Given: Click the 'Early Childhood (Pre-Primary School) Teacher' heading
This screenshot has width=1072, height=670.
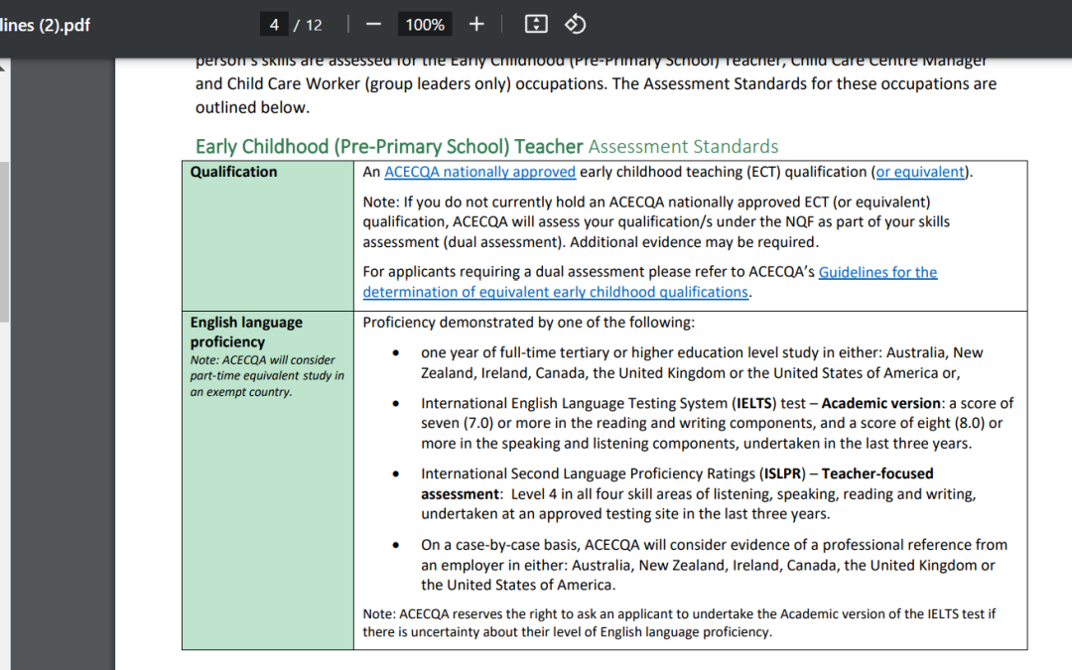Looking at the screenshot, I should [x=389, y=147].
